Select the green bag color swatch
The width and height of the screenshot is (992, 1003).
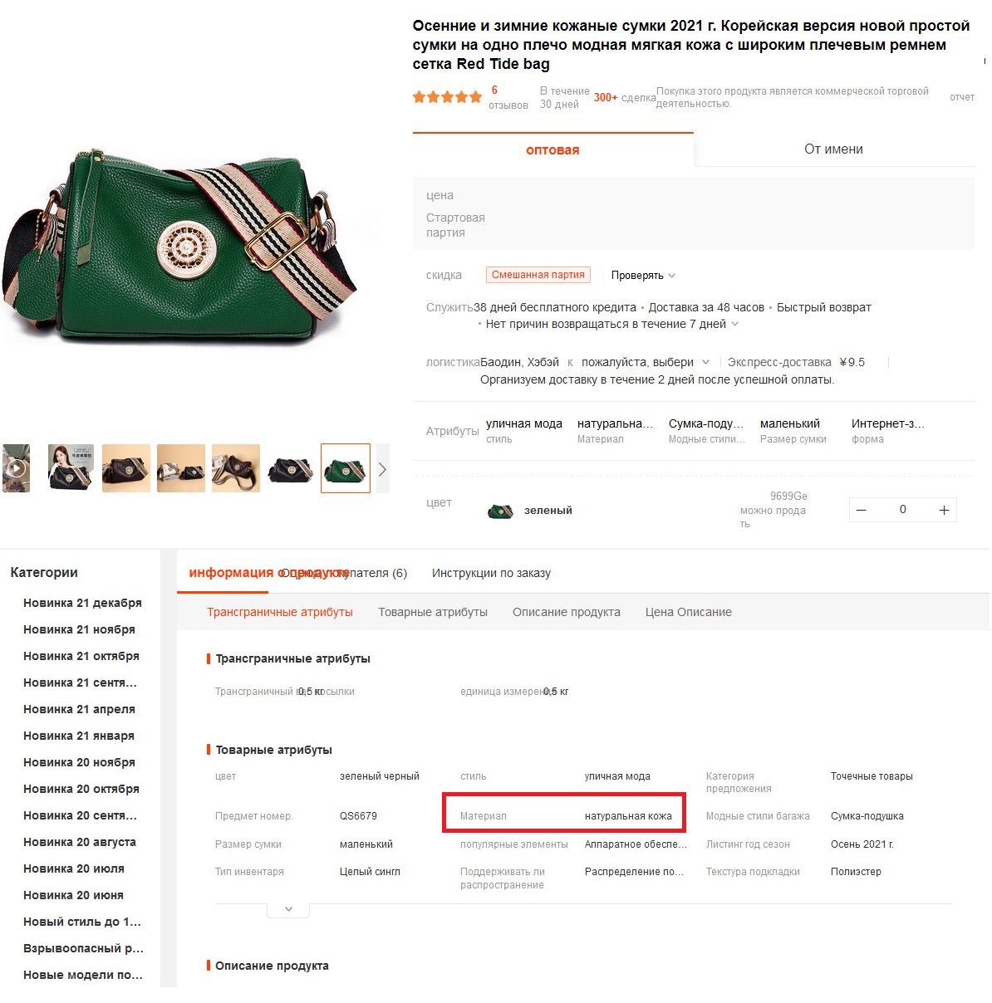click(x=500, y=511)
